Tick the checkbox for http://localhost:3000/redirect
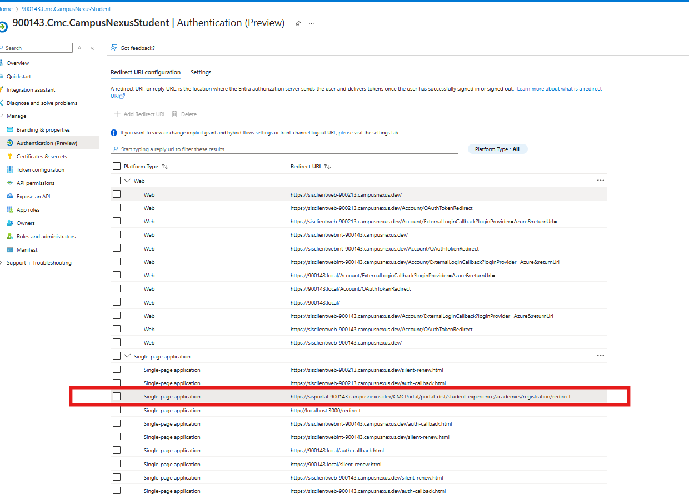This screenshot has width=689, height=504. [117, 410]
